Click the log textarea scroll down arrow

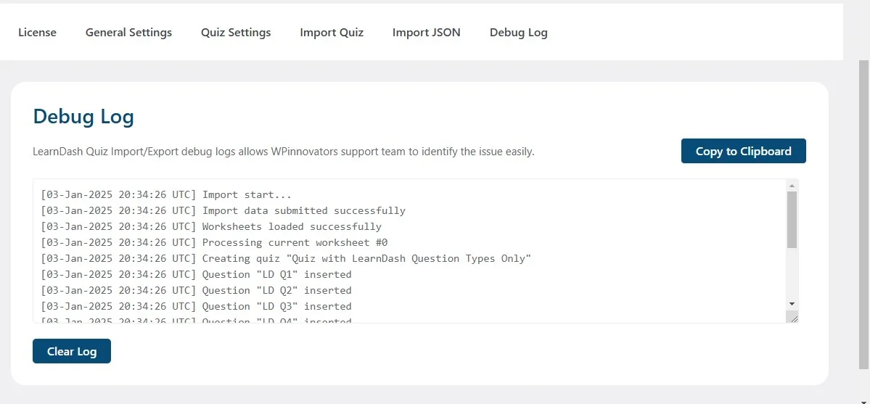coord(792,304)
